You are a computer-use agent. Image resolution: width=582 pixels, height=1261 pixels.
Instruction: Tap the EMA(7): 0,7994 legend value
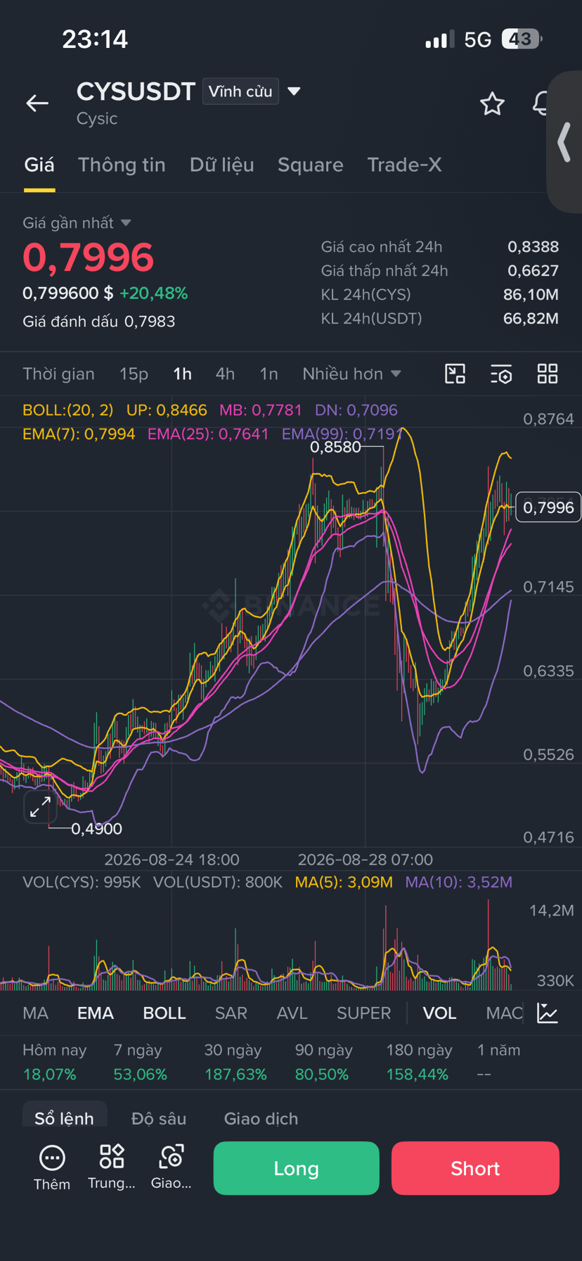click(x=79, y=434)
